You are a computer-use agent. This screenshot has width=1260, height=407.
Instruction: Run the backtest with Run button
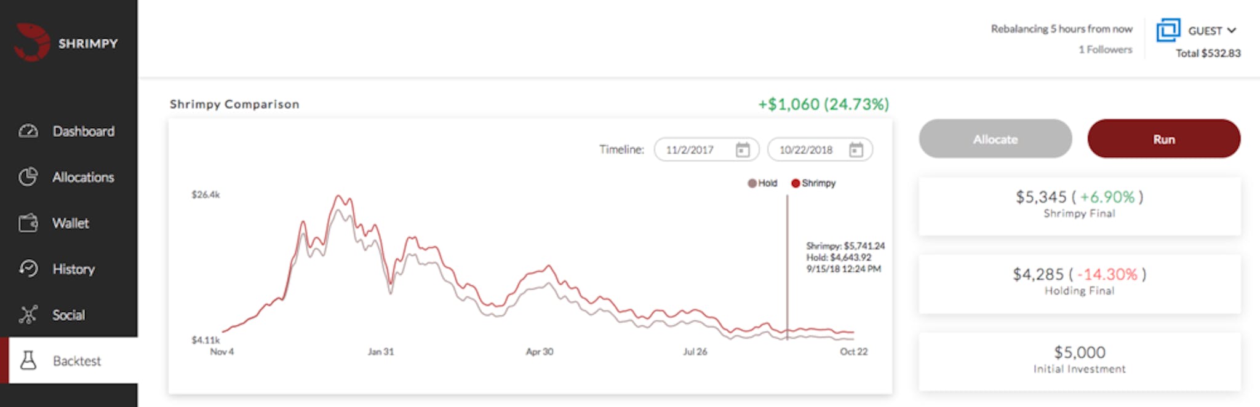(1164, 139)
